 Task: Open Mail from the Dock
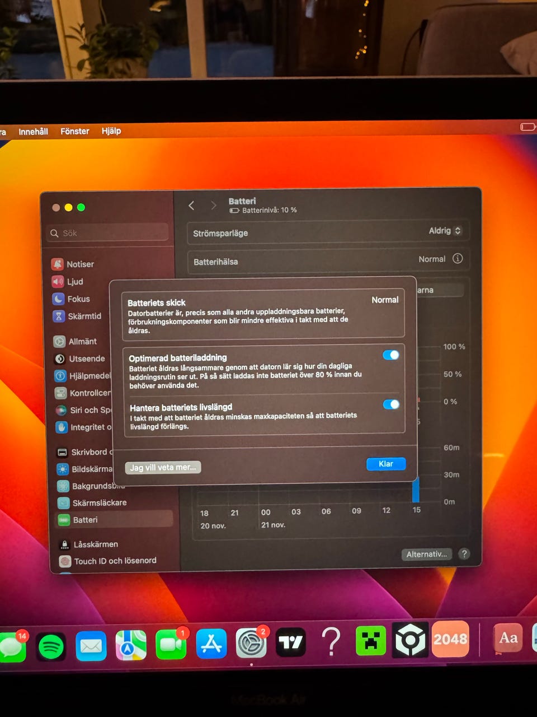91,646
